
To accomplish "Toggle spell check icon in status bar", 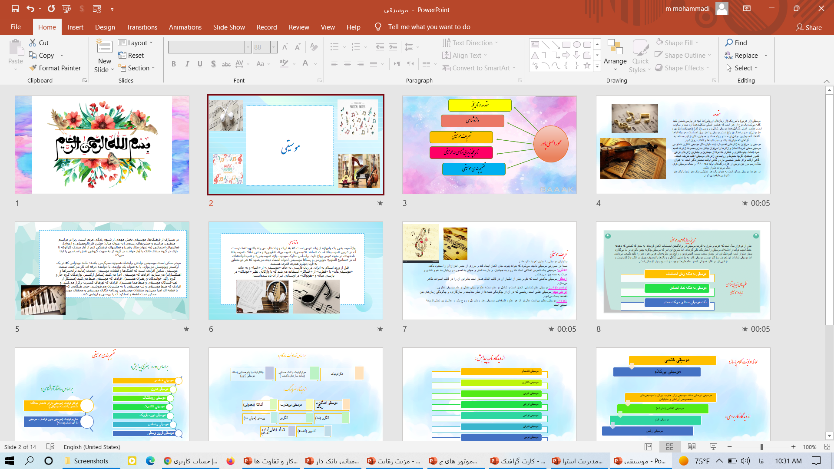I will [50, 447].
